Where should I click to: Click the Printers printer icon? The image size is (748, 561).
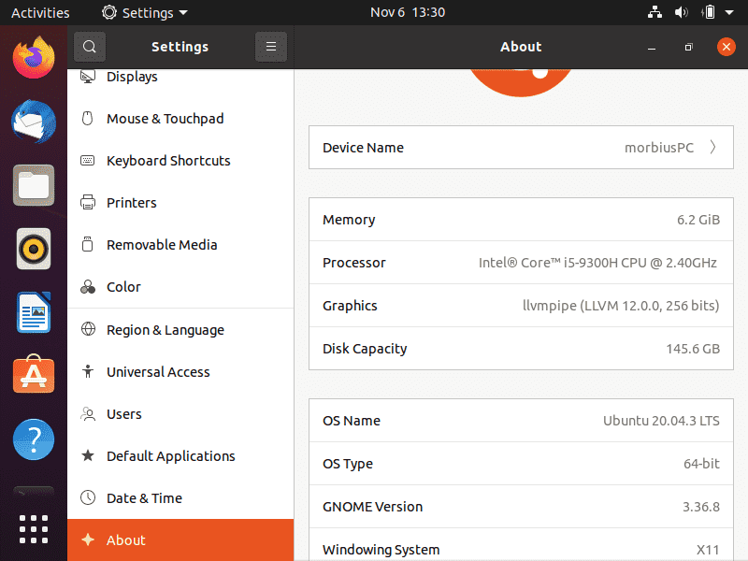(88, 202)
